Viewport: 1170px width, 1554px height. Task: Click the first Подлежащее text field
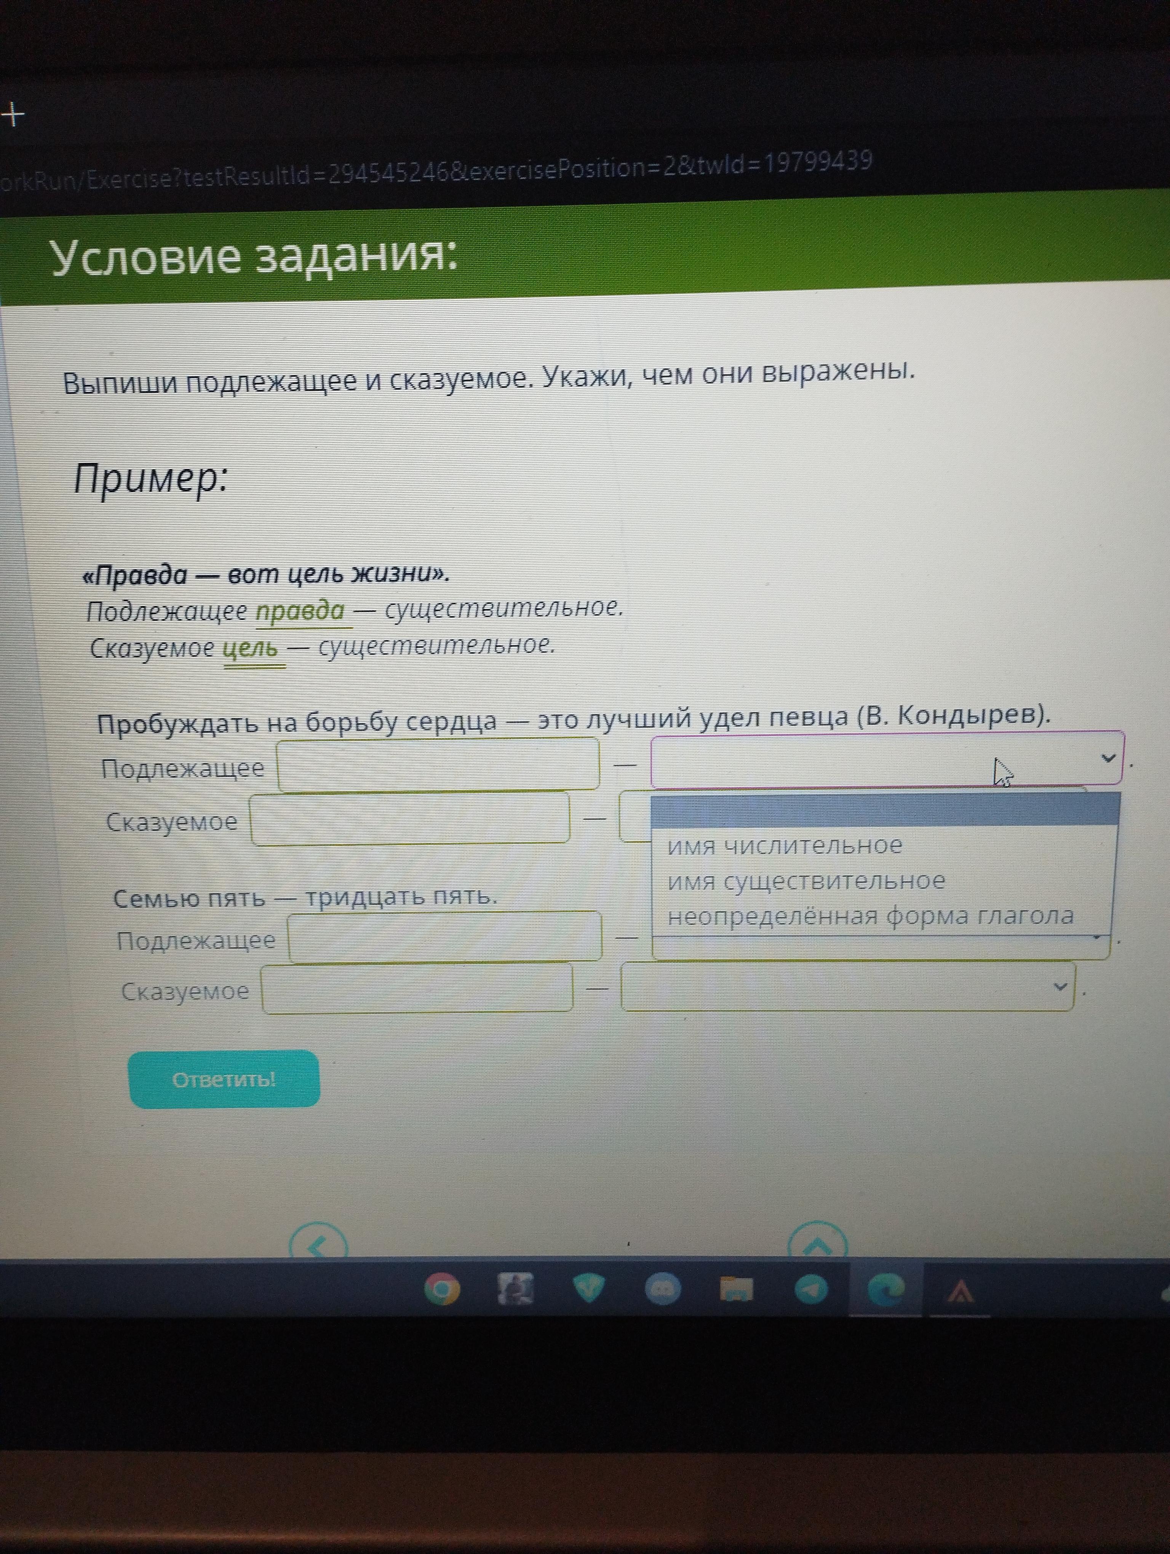click(x=438, y=765)
